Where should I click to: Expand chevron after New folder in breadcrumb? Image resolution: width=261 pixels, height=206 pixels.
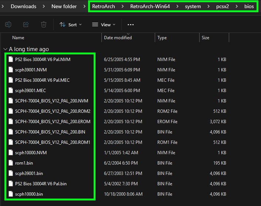click(84, 6)
